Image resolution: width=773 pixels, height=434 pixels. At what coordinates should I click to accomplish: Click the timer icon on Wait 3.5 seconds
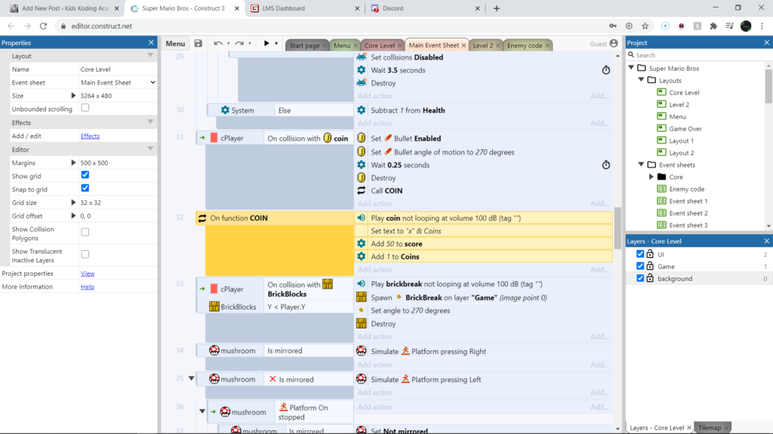tap(606, 70)
